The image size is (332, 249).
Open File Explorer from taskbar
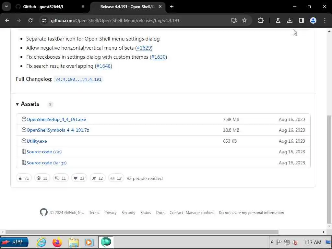(x=74, y=242)
